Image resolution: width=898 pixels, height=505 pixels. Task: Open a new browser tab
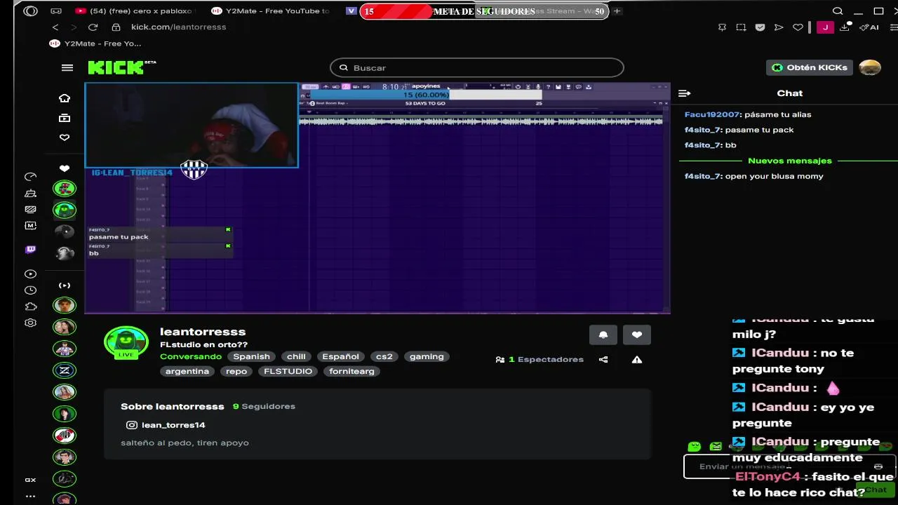click(617, 11)
